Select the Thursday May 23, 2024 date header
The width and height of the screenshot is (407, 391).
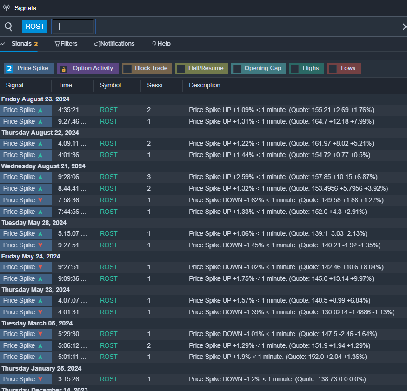35,290
